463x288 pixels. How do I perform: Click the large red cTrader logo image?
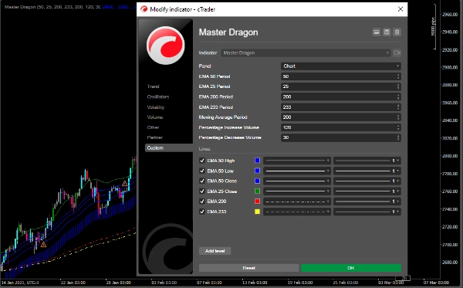point(166,46)
